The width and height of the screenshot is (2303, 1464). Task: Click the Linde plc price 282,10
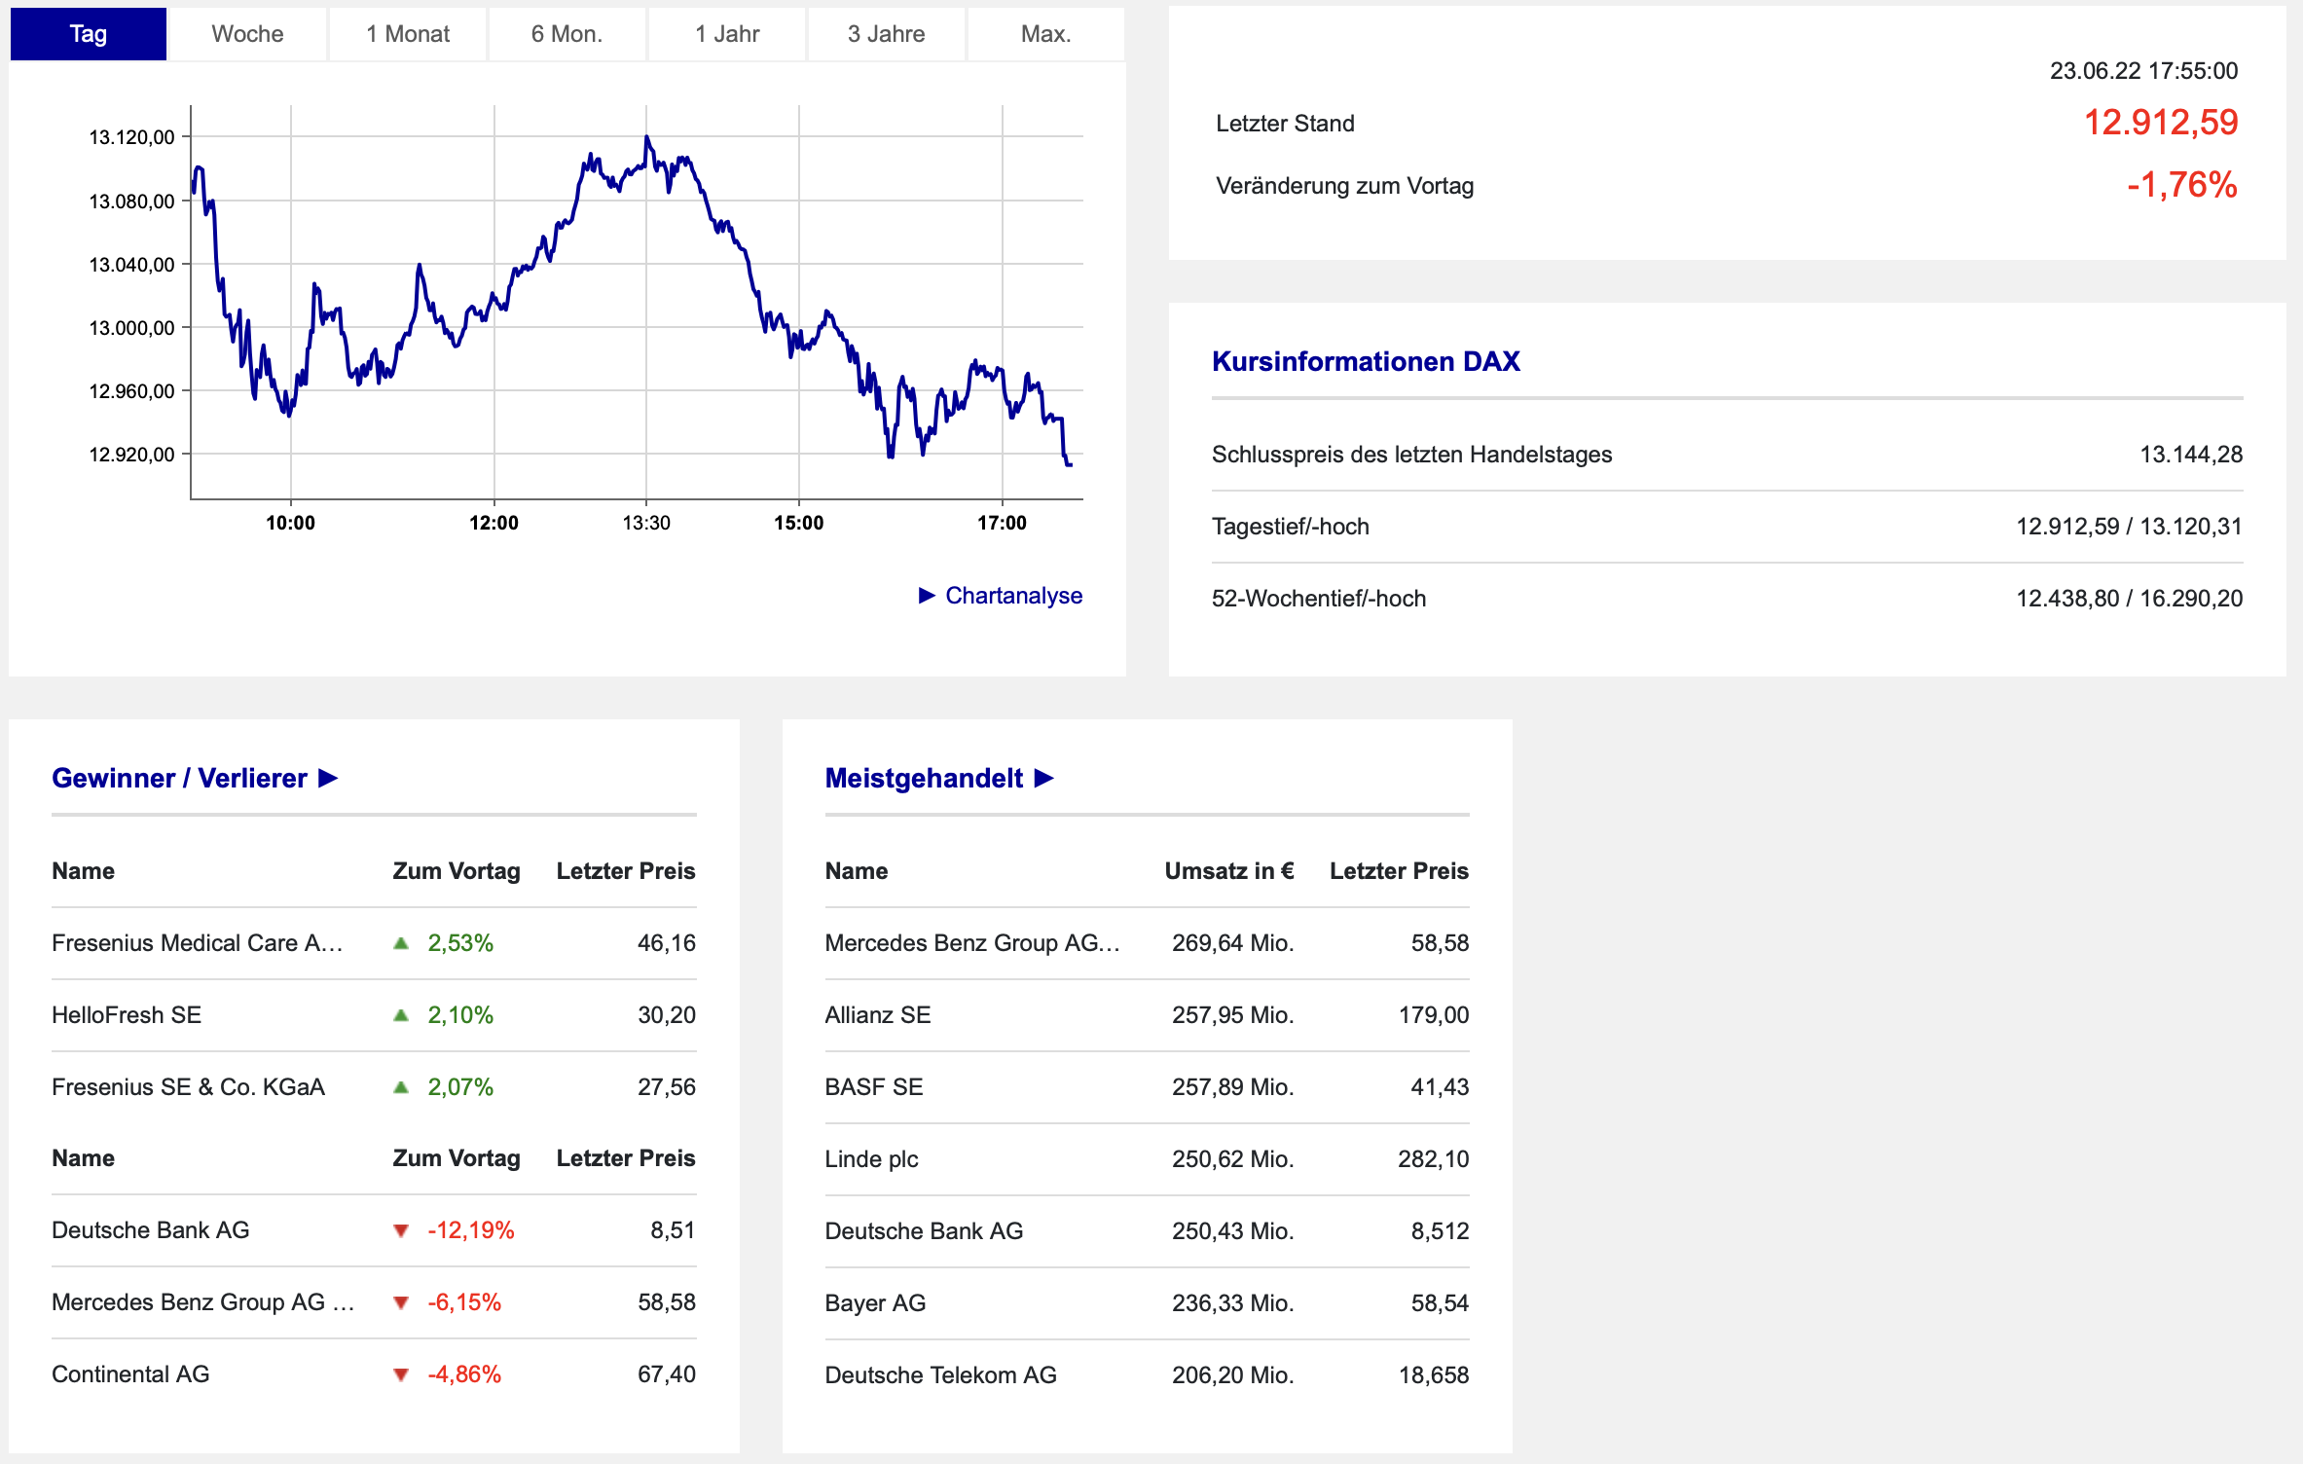[1433, 1159]
